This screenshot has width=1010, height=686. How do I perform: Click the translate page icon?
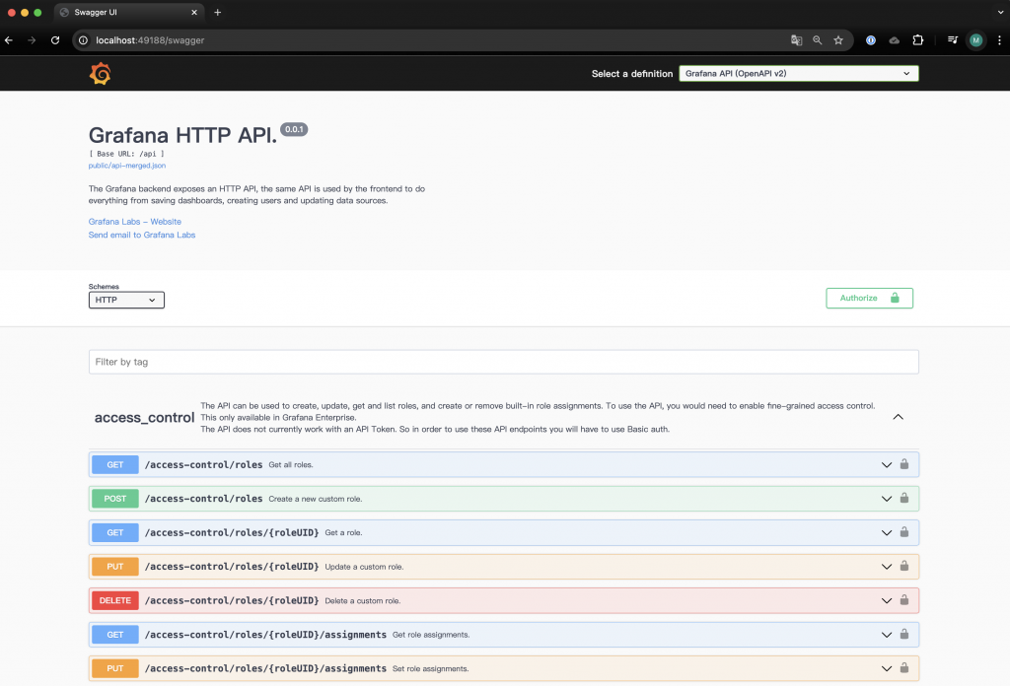(796, 39)
